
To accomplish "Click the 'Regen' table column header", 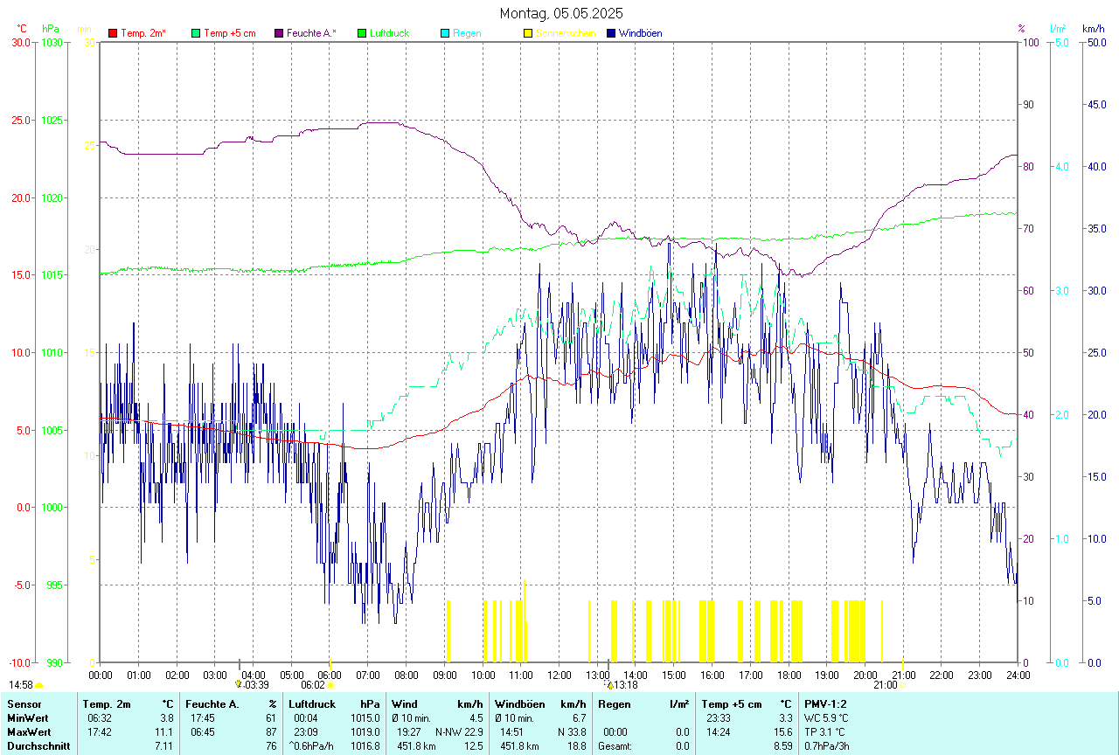I will (615, 703).
